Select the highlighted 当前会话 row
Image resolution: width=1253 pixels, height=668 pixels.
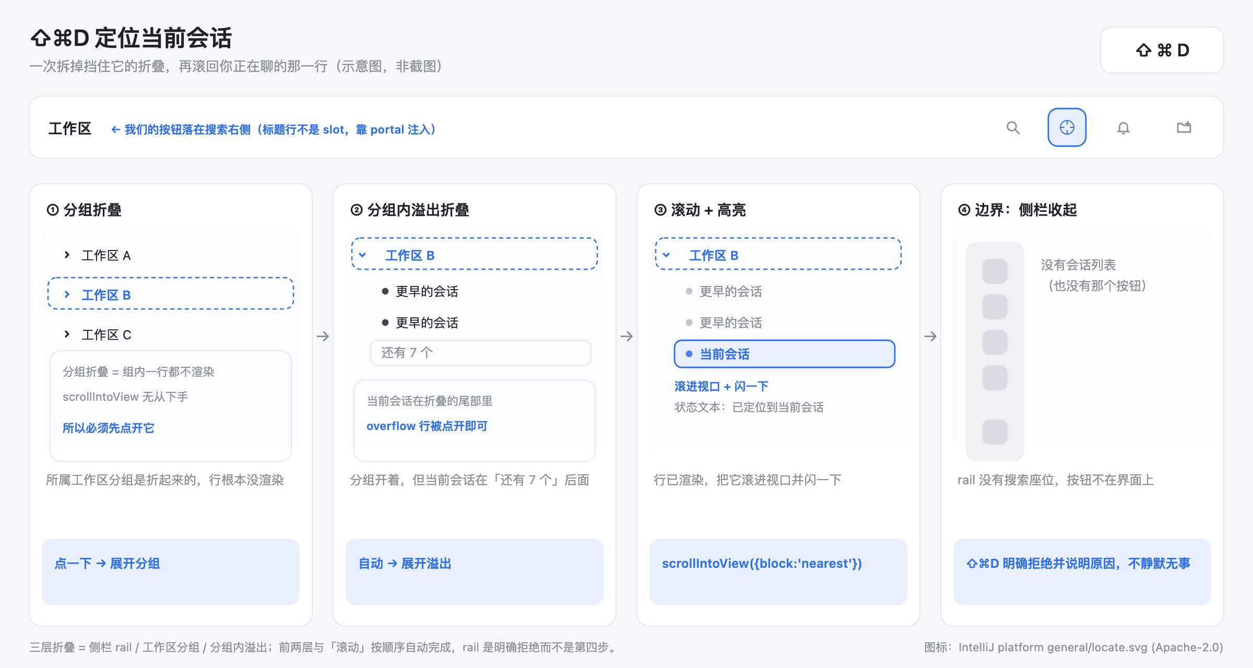pos(784,354)
